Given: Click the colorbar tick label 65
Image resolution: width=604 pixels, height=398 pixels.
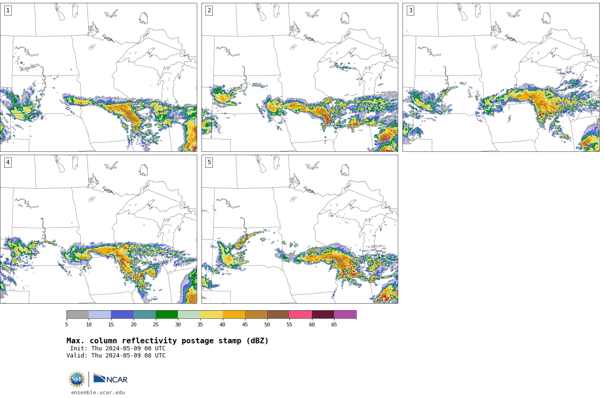Looking at the screenshot, I should coord(334,324).
